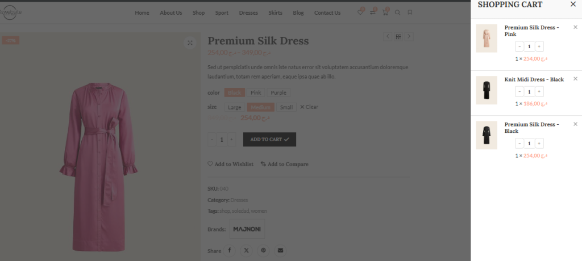Expand product image to fullscreen
The height and width of the screenshot is (261, 582).
[x=190, y=43]
